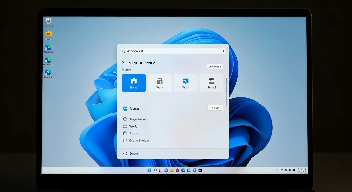This screenshot has height=192, width=352.
Task: Click the "Sterre" button beside the Fospies row
Action: point(215,108)
